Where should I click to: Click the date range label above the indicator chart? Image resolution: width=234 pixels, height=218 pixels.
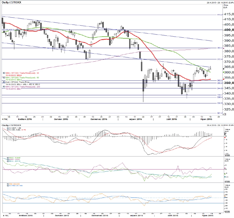point(220,125)
